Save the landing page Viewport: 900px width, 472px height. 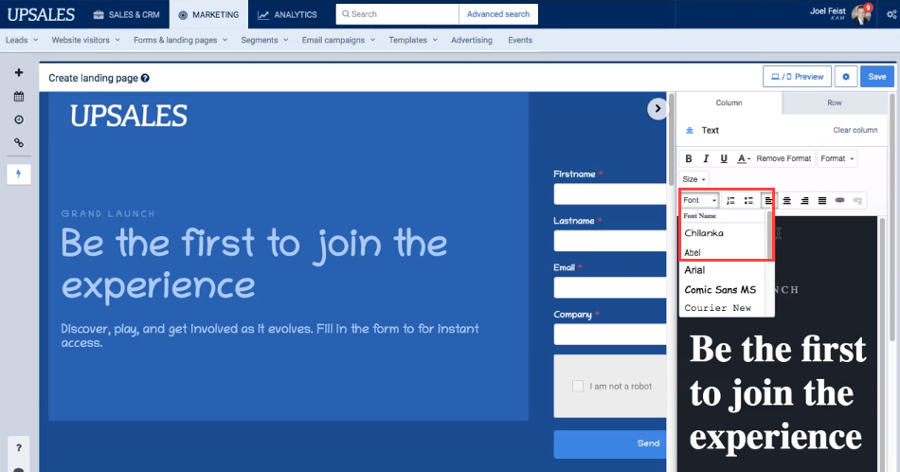[877, 77]
